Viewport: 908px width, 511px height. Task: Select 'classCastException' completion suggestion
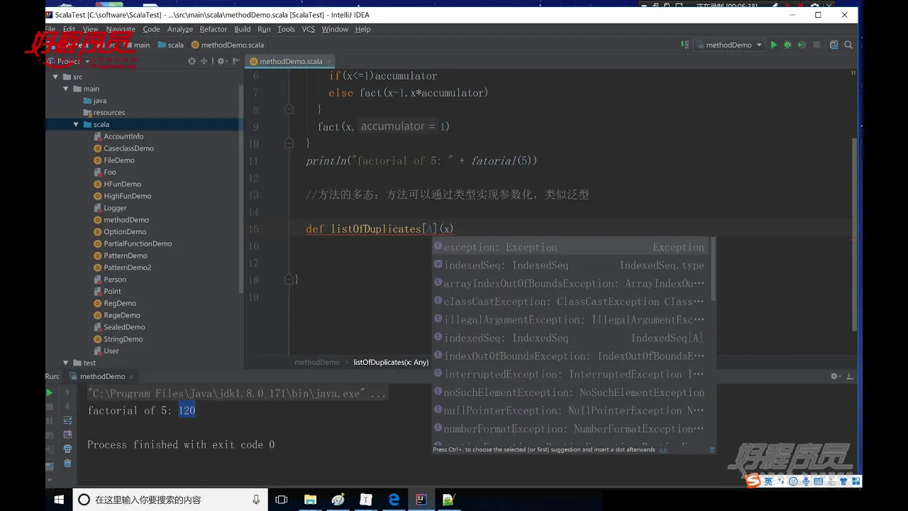[571, 302]
